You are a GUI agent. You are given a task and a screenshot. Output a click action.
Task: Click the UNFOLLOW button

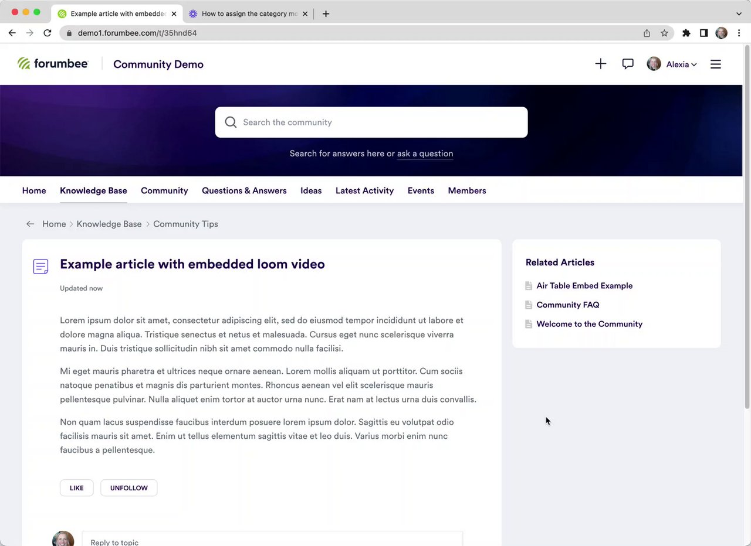(x=129, y=488)
